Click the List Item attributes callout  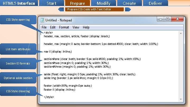coord(18,49)
